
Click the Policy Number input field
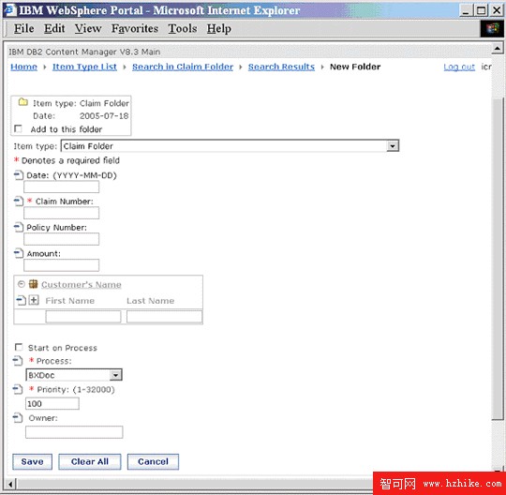[61, 239]
